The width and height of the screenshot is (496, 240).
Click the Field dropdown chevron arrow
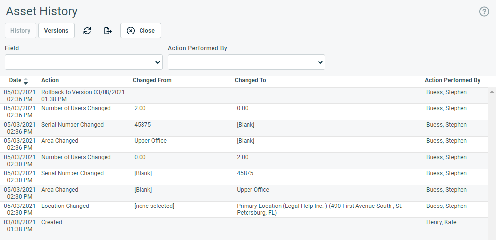(158, 62)
